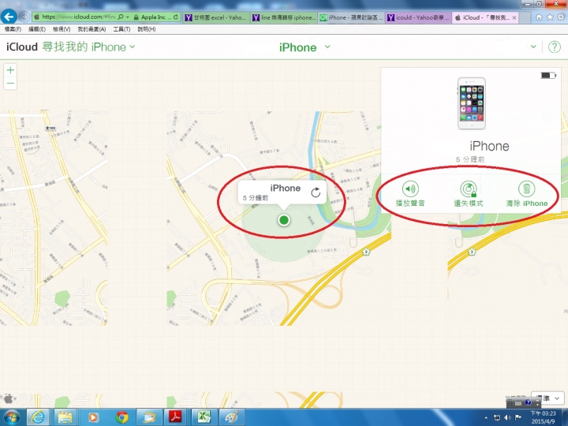Open Adobe Reader from the taskbar
The image size is (568, 426).
tap(176, 417)
